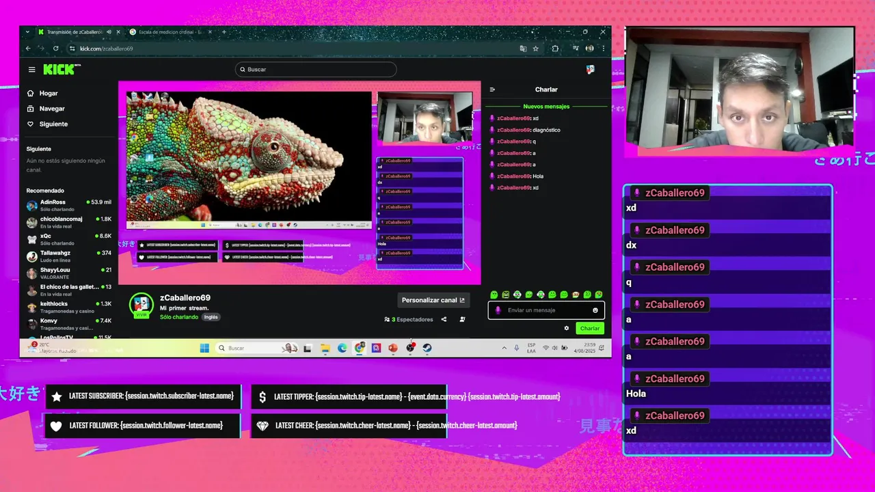Expand hidden system tray icons

point(504,348)
